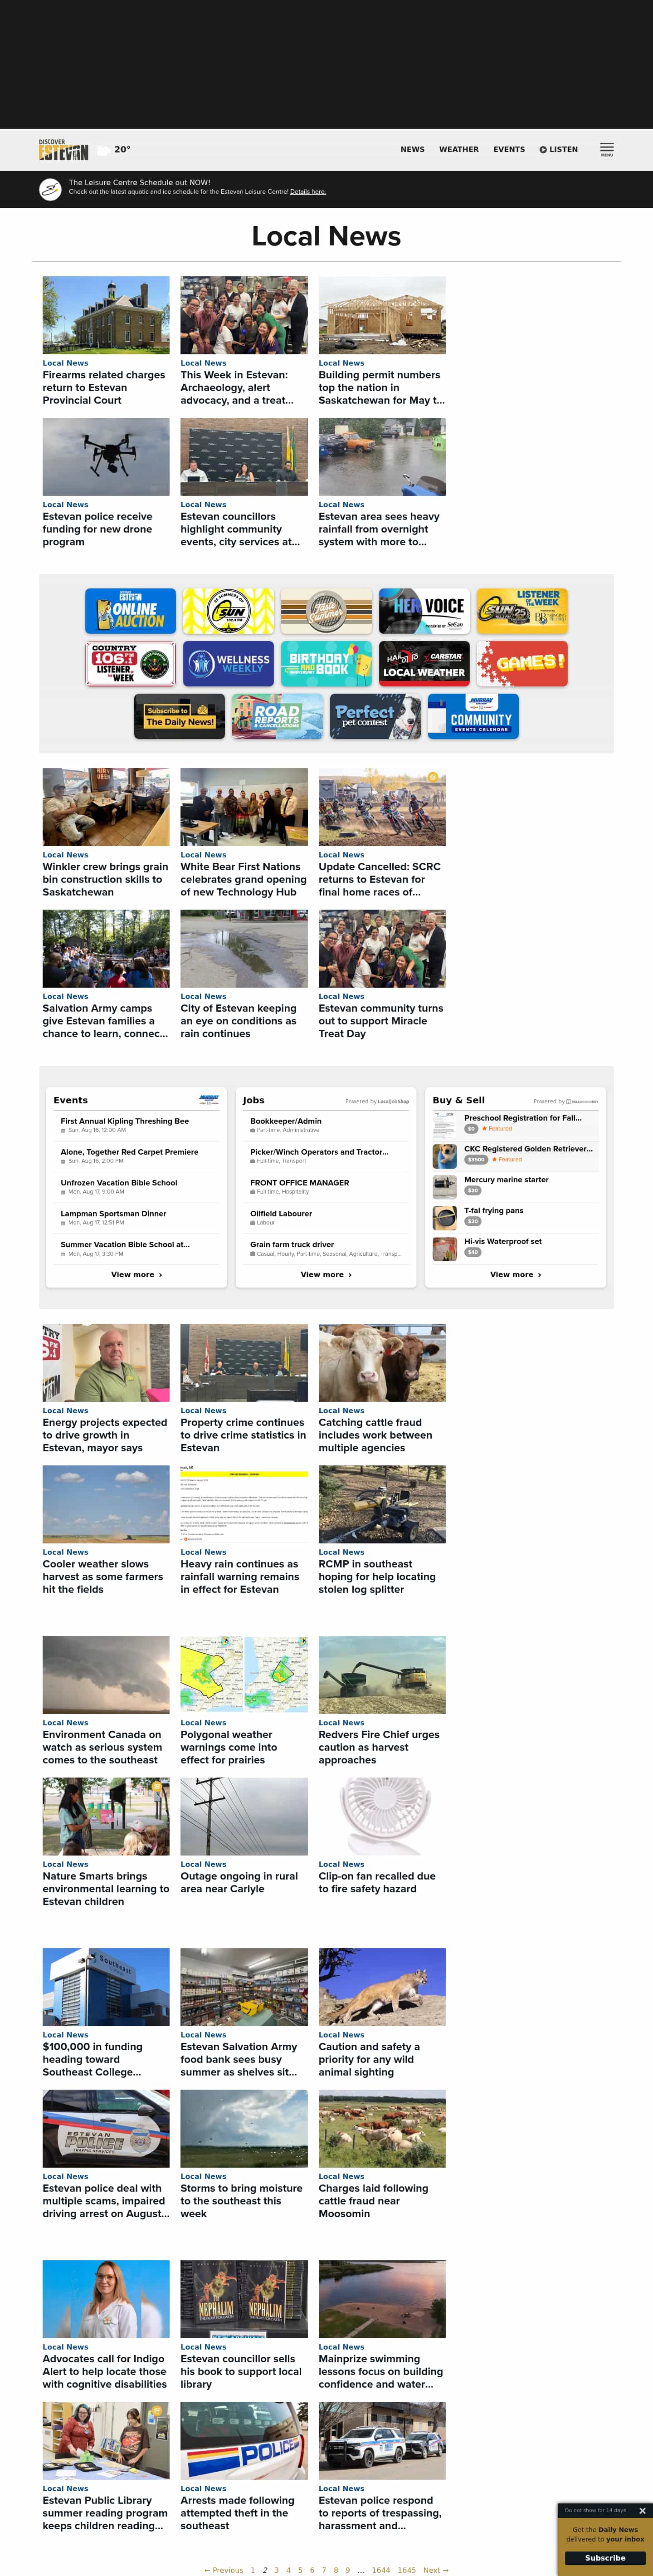Open the Taste of Summer tile
Screen dimensions: 653x2576
(326, 611)
